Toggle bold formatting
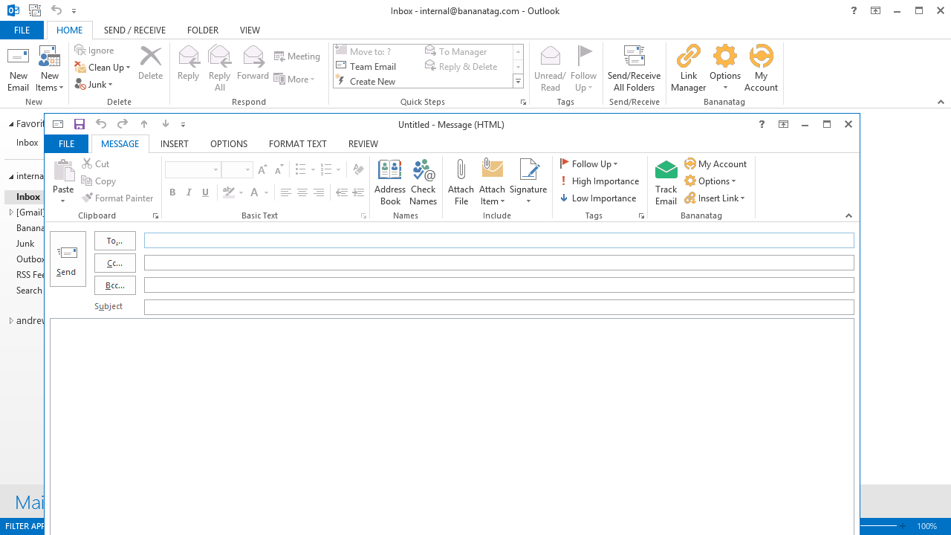 (x=172, y=192)
